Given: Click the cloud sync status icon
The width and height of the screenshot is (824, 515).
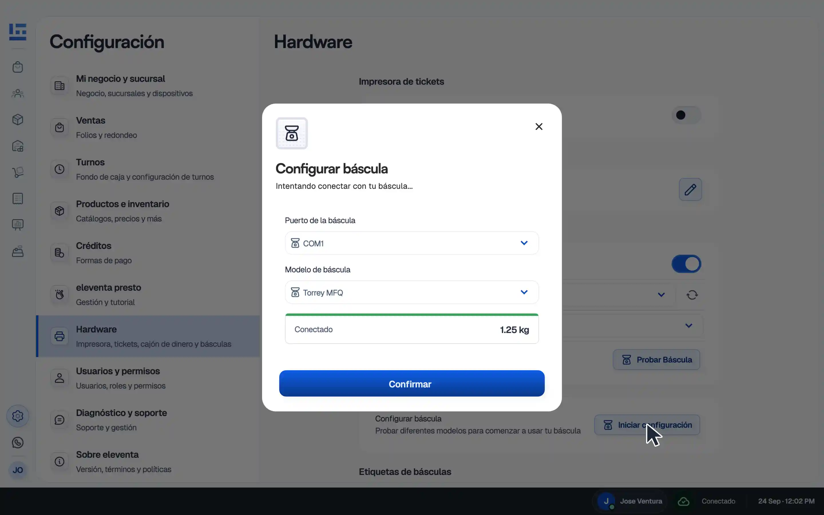Looking at the screenshot, I should 683,501.
